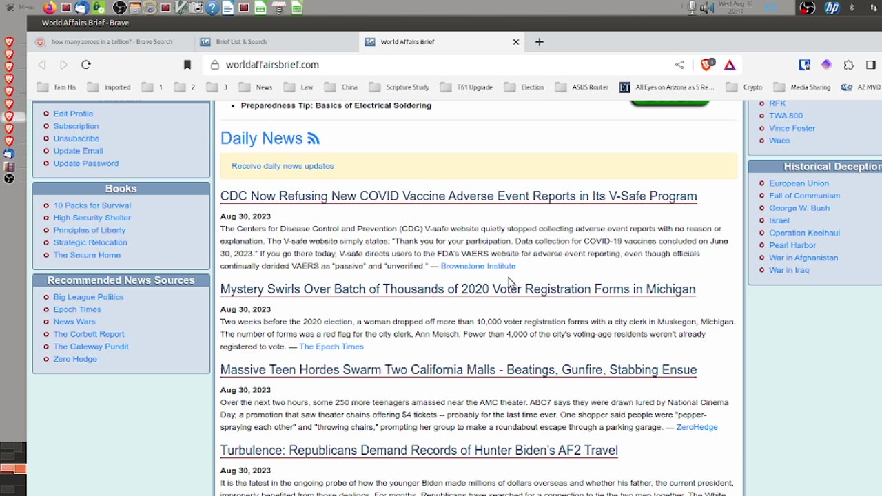This screenshot has height=496, width=882.
Task: Open the Operation Keelhaul deception link
Action: point(804,233)
